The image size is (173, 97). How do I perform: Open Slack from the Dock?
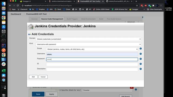click(4, 64)
